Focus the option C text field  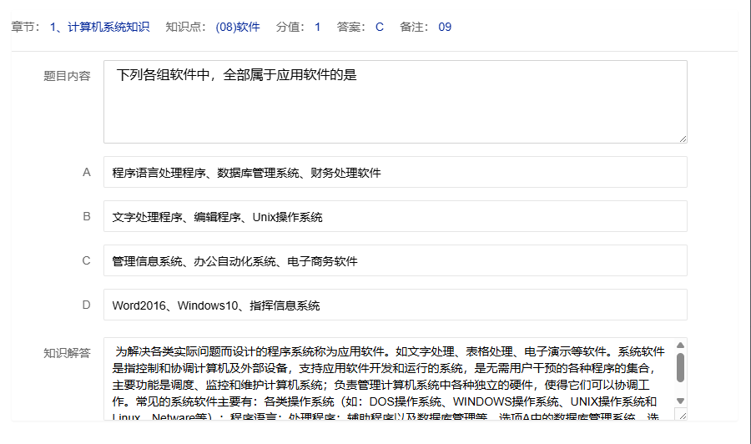coord(395,261)
